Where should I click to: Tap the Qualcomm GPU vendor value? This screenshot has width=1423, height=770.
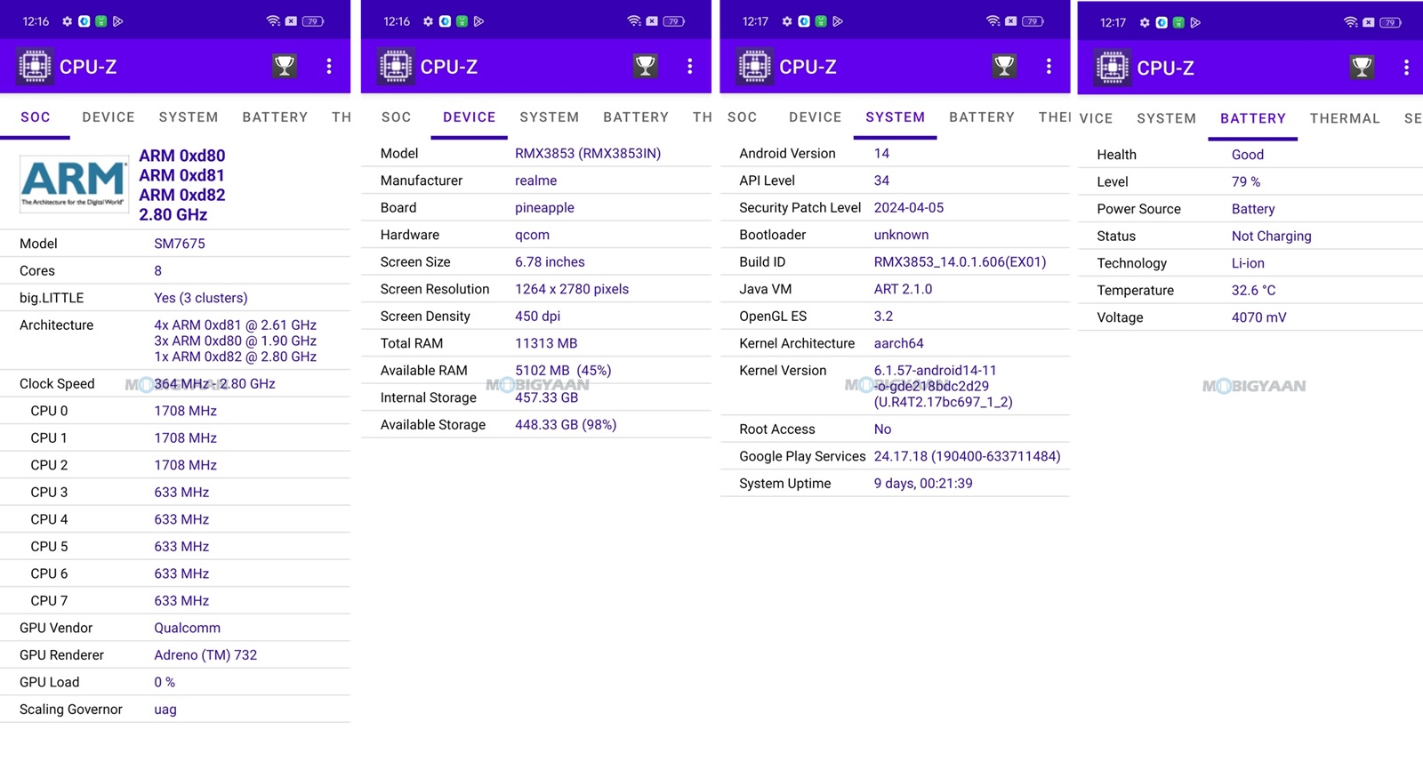(x=188, y=628)
